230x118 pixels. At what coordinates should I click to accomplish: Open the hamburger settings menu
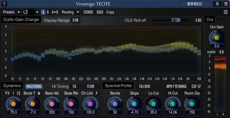point(226,12)
